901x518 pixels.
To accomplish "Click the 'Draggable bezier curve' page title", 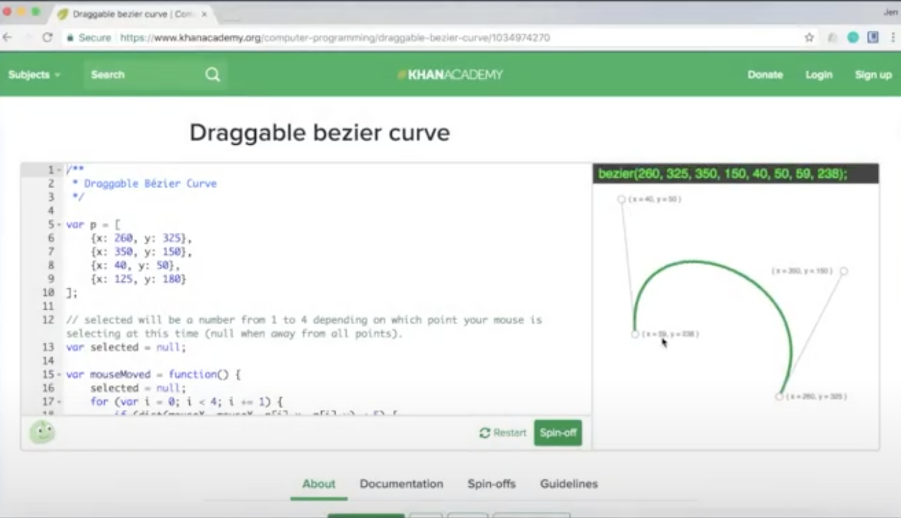I will [x=319, y=133].
